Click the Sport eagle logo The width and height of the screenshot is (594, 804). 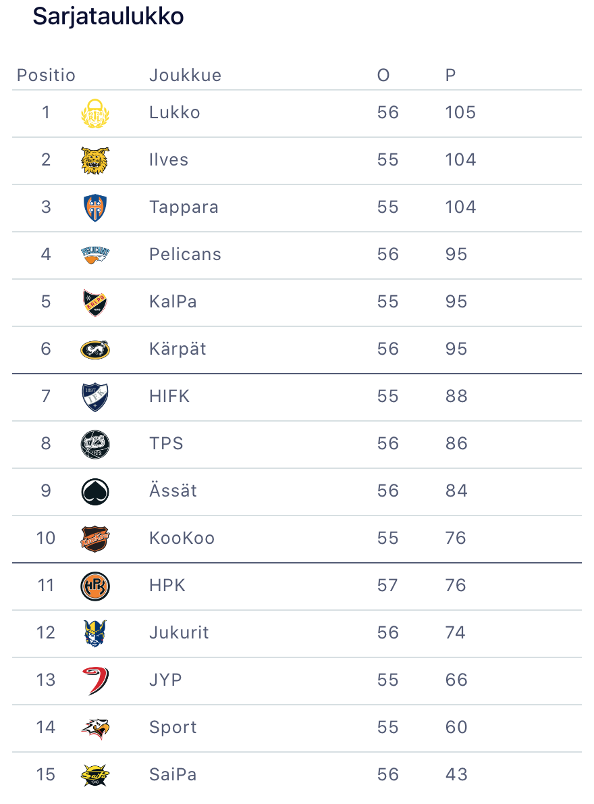tap(94, 728)
